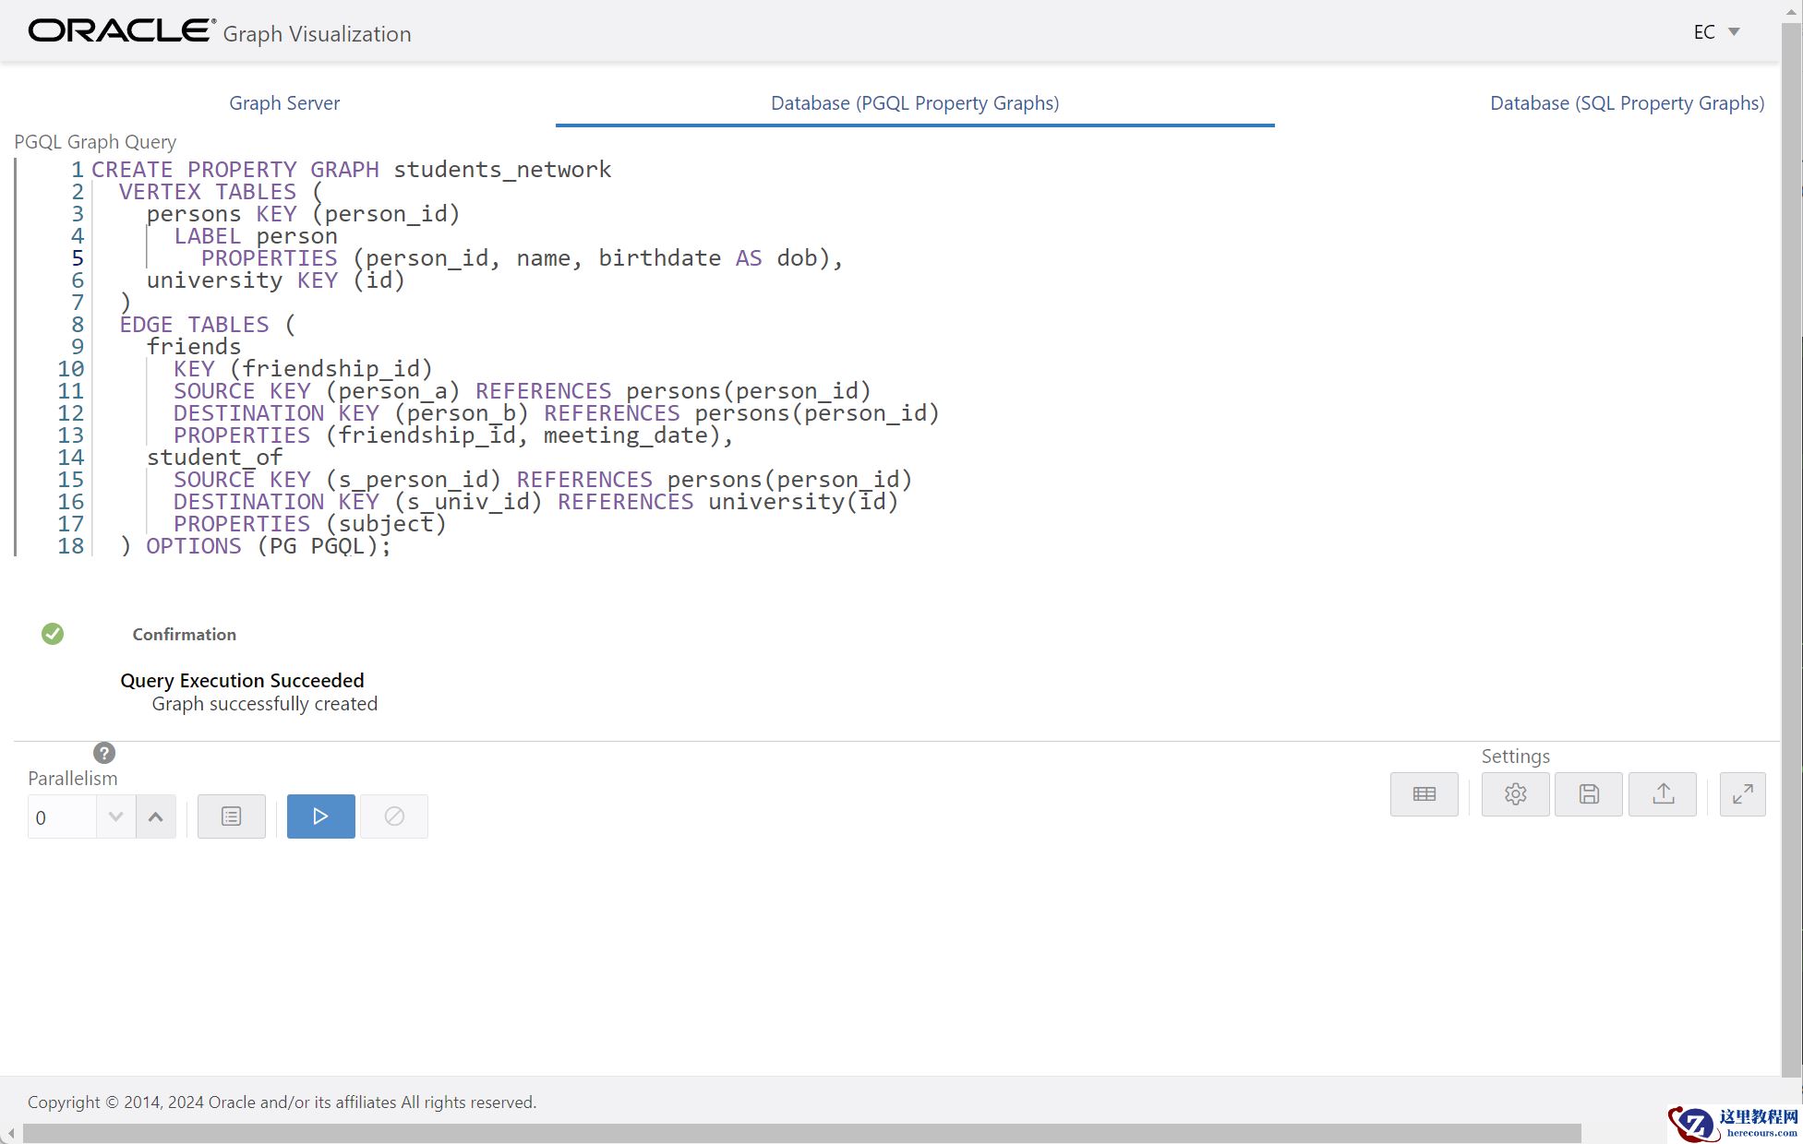Select Database (PGQL Property Graphs) tab
Image resolution: width=1803 pixels, height=1144 pixels.
point(914,103)
